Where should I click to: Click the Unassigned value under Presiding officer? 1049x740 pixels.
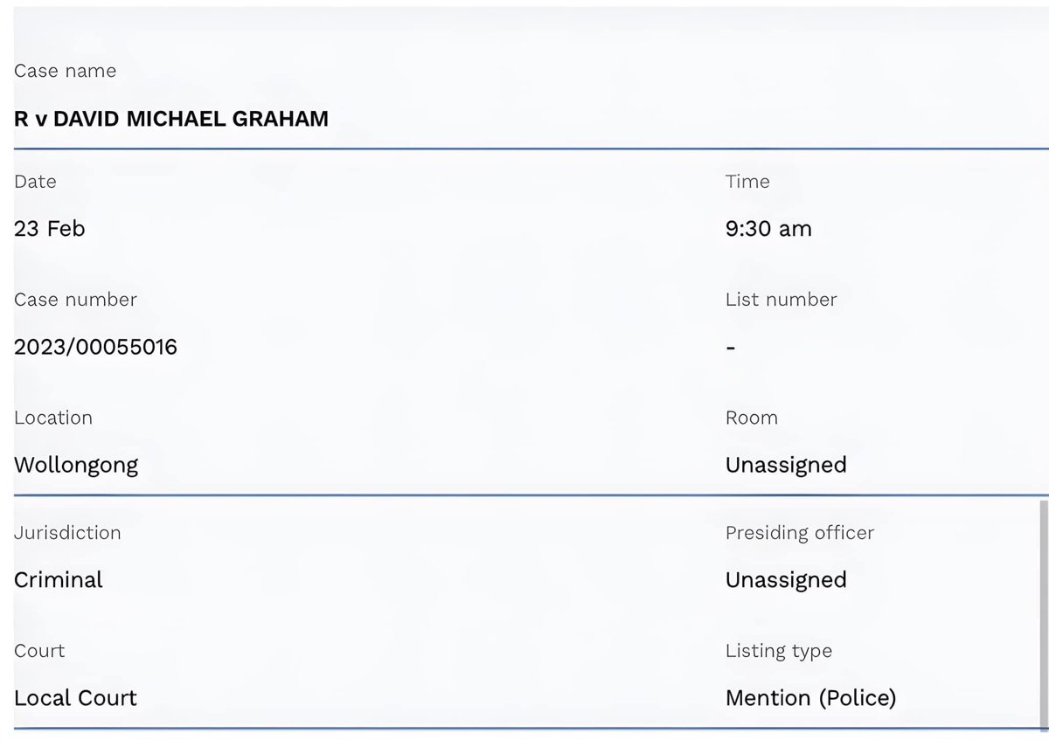click(x=786, y=581)
